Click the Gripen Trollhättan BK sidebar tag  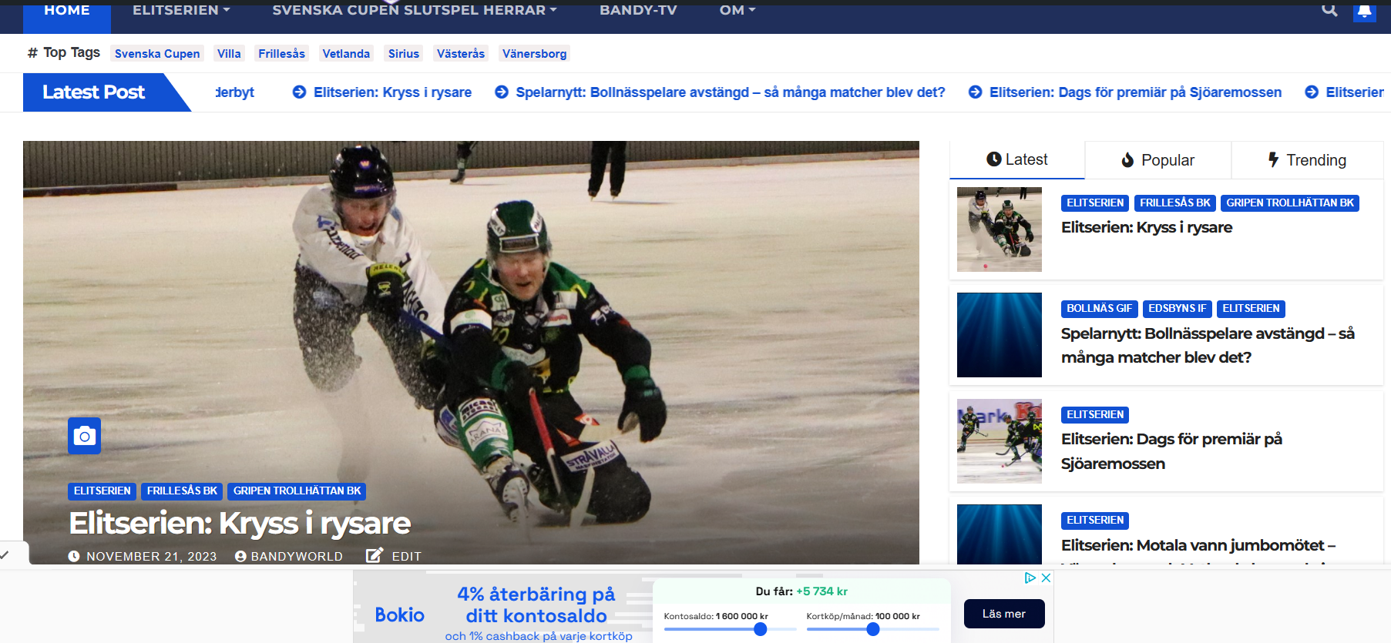click(x=1289, y=203)
